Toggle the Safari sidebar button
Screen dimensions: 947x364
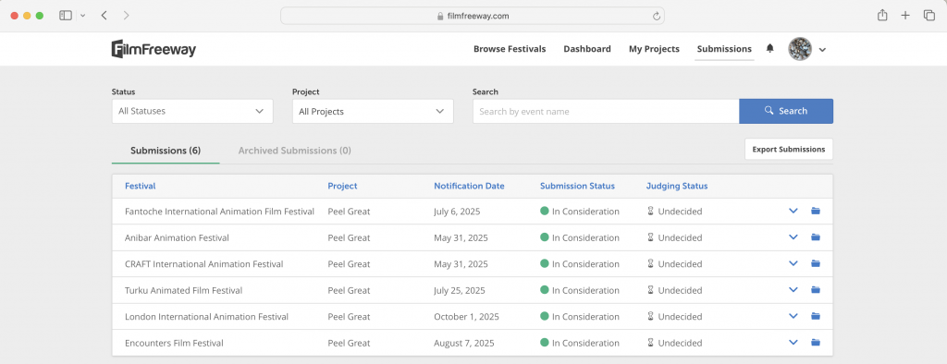[66, 16]
